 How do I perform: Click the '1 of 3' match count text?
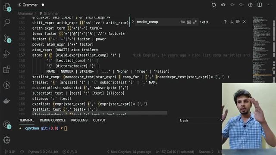(204, 22)
